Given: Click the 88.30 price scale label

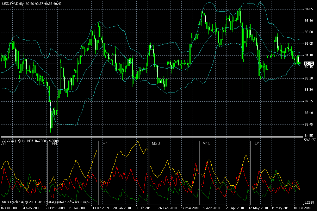Looking at the screenshot, I should [x=309, y=89].
